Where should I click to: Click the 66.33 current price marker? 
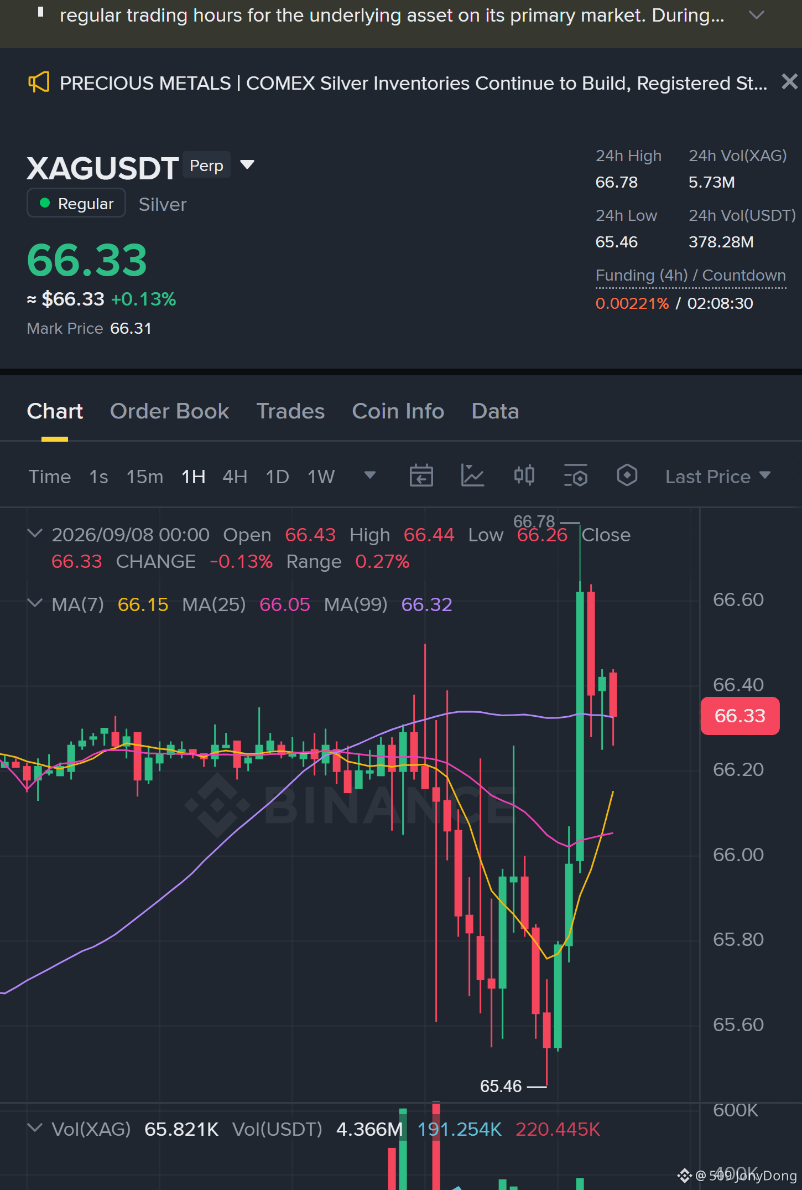coord(739,716)
